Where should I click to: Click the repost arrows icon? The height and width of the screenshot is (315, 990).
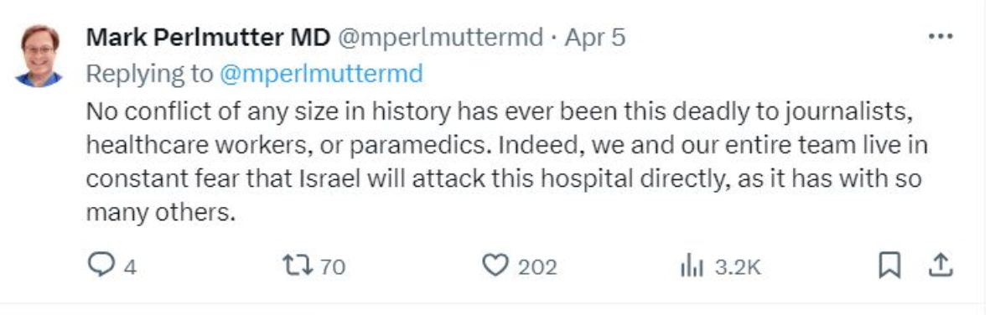point(298,266)
